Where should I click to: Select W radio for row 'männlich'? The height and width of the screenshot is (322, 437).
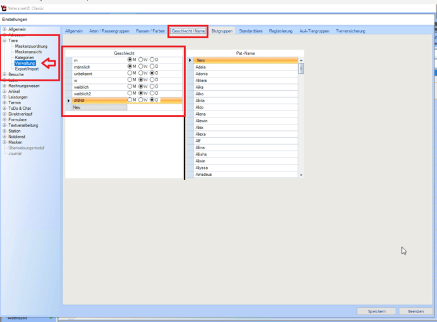coord(141,66)
